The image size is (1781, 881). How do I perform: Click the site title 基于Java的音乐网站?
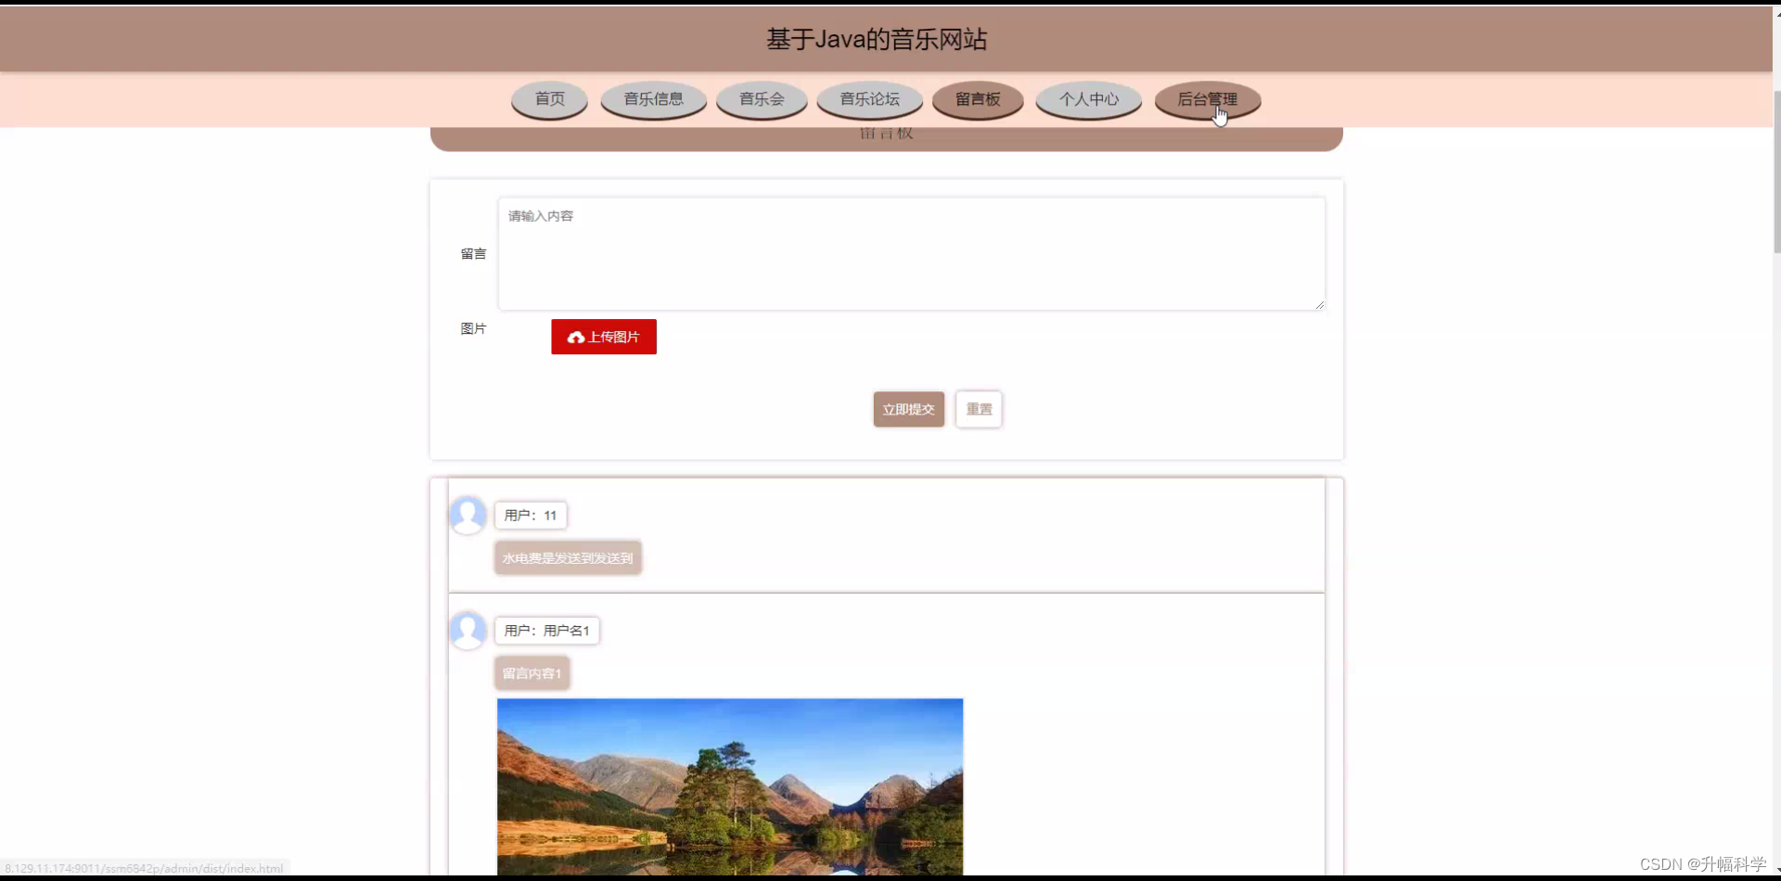point(876,39)
